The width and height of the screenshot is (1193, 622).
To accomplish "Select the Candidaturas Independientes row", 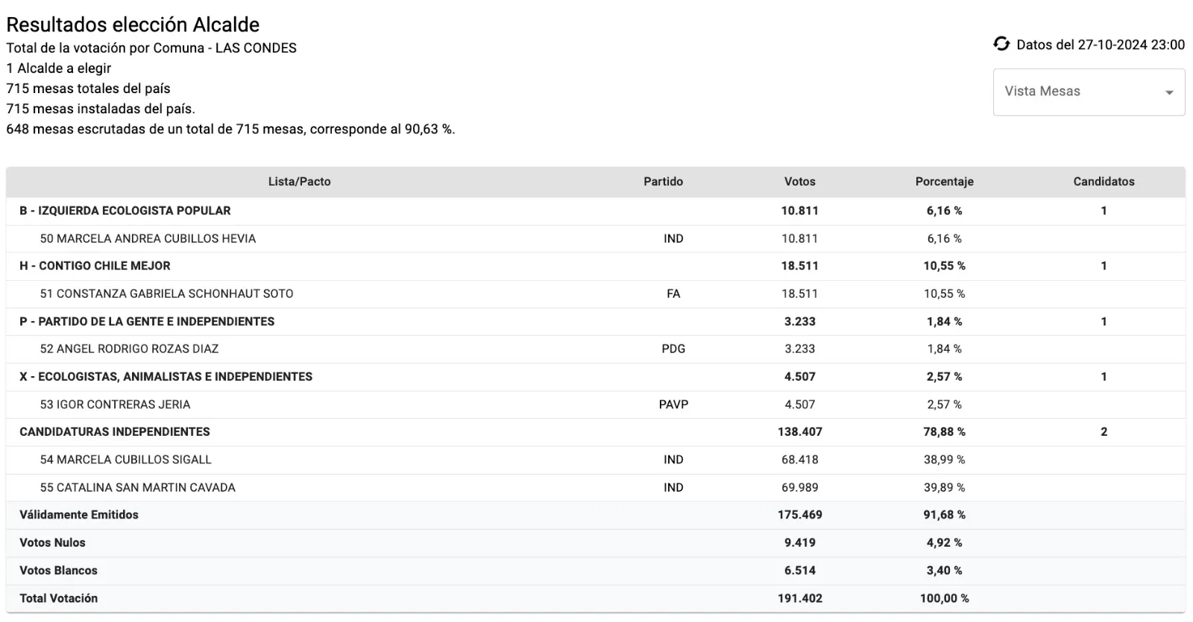I will 596,432.
